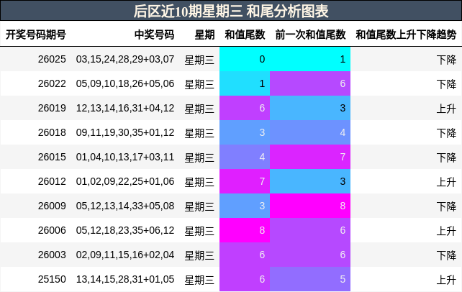
Task: Select the 星期 column header
Action: click(204, 35)
